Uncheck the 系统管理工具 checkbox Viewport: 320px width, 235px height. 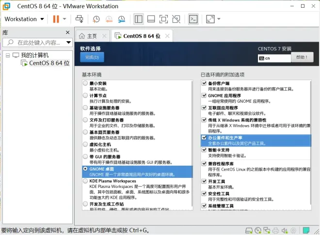(204, 205)
